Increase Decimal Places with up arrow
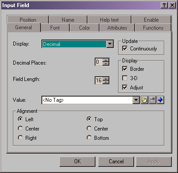This screenshot has height=173, width=178. [x=106, y=60]
